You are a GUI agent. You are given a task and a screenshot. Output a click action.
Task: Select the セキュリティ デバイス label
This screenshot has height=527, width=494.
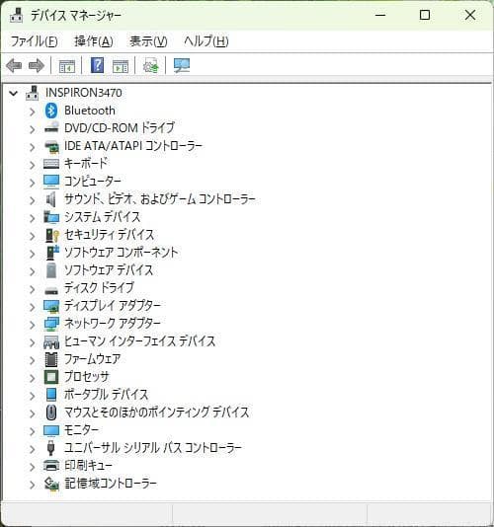pyautogui.click(x=109, y=235)
